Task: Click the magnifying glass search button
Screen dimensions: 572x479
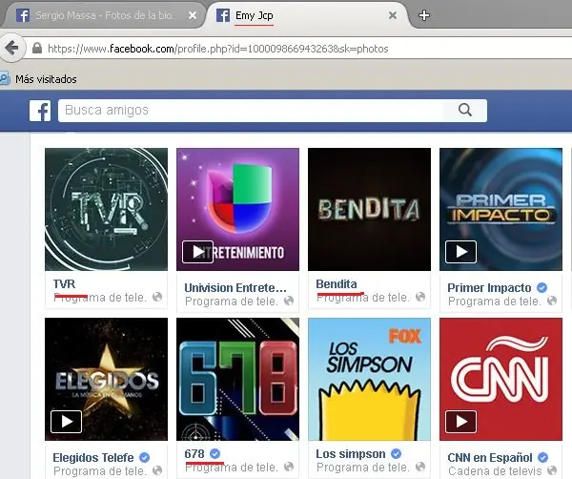Action: pyautogui.click(x=465, y=110)
